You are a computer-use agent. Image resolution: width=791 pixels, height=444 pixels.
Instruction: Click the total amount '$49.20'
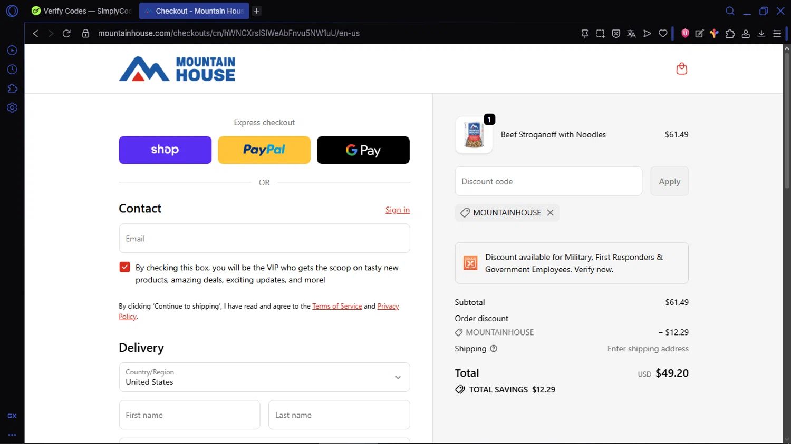672,373
